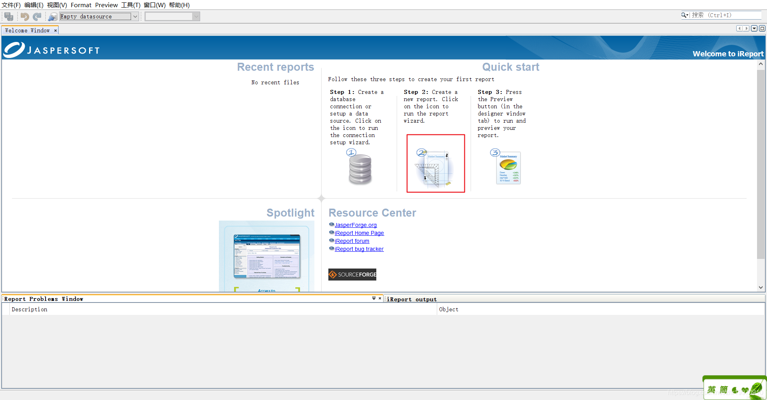This screenshot has height=400, width=767.
Task: Maximize the editor window button
Action: [x=762, y=28]
